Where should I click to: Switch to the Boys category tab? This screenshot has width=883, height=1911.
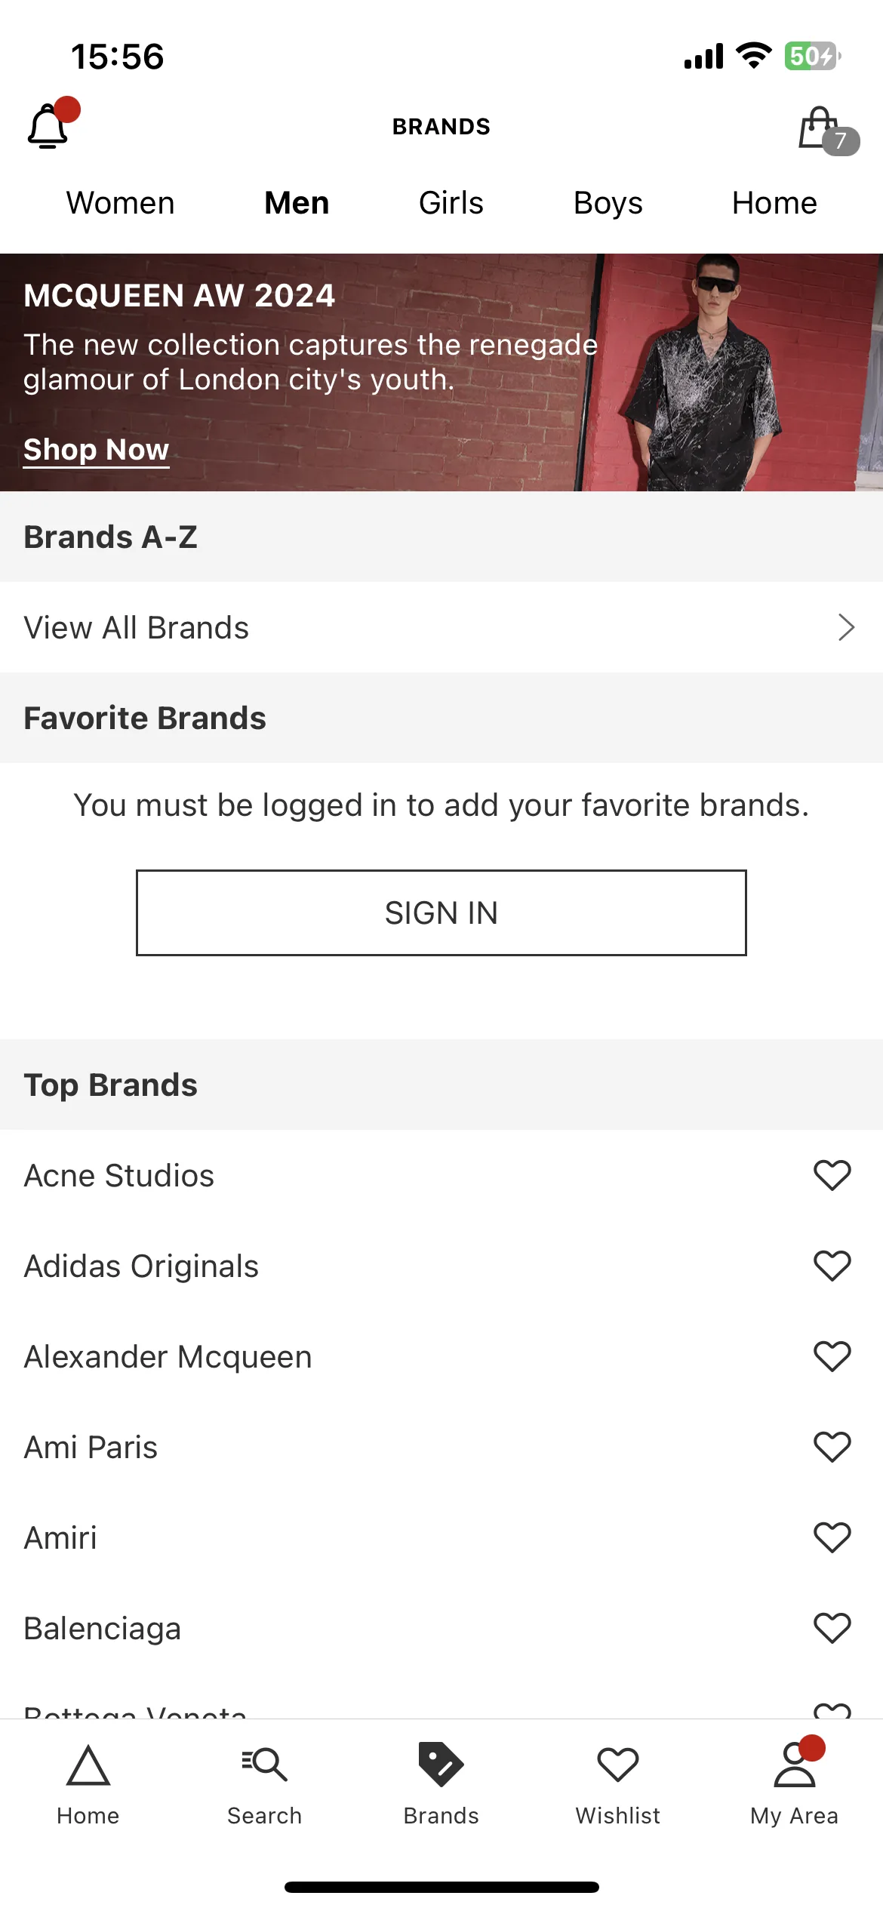point(608,203)
